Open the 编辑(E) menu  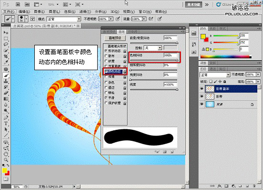point(24,11)
